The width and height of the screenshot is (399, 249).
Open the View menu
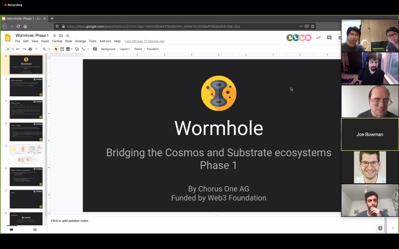click(35, 41)
